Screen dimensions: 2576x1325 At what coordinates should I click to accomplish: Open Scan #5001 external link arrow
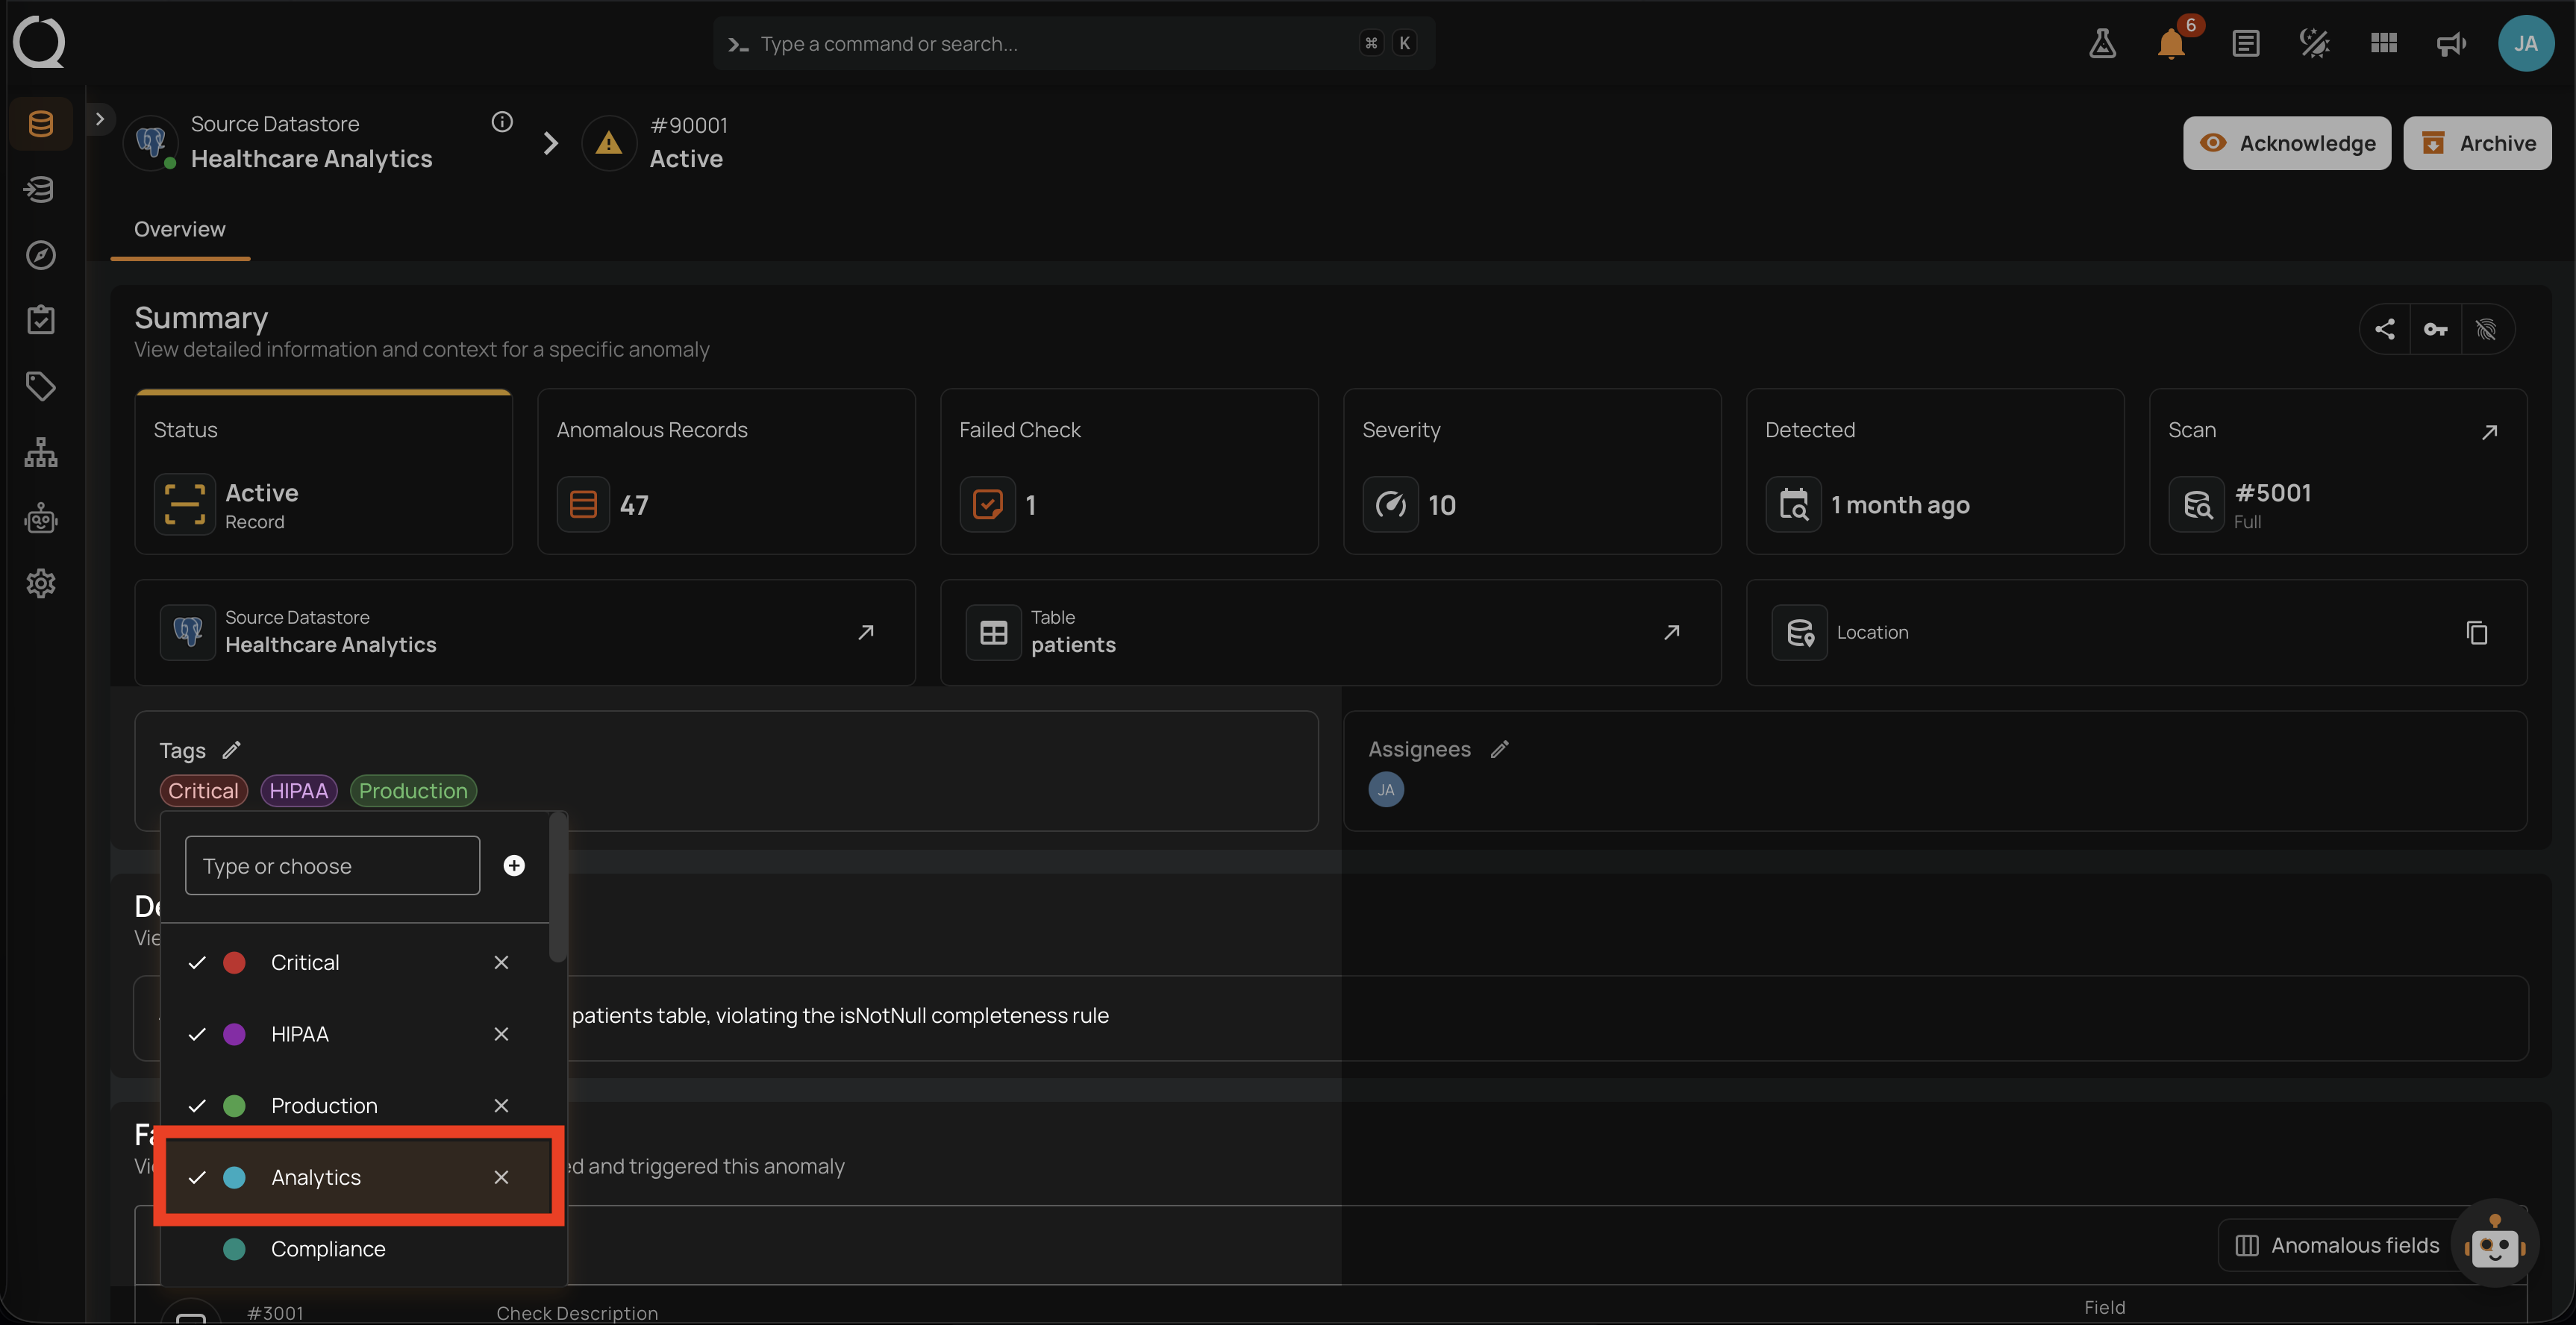pyautogui.click(x=2490, y=431)
